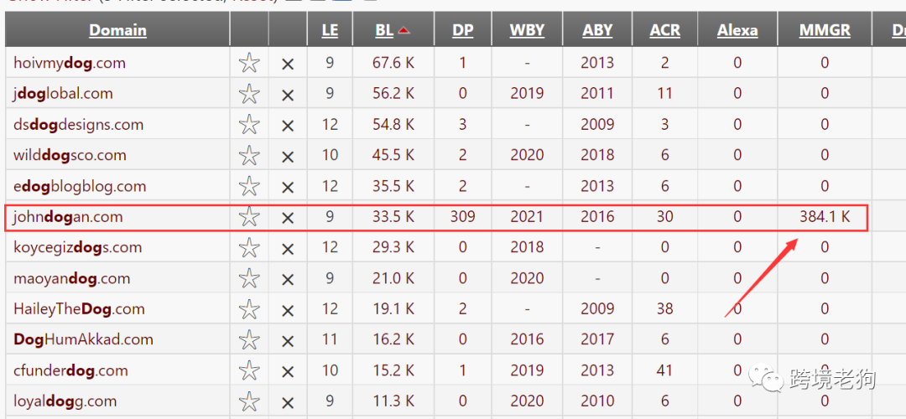Sort by the MMGR column header
906x419 pixels.
[x=825, y=30]
